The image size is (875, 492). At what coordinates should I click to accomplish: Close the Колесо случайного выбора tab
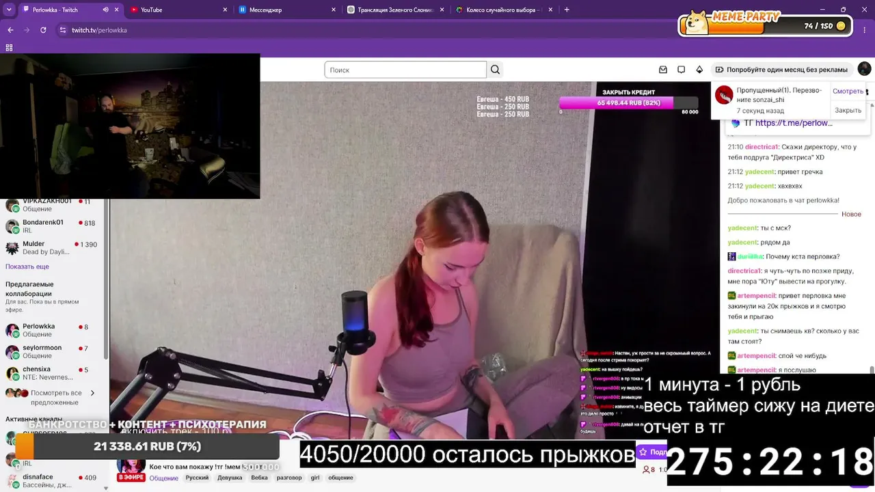coord(550,10)
